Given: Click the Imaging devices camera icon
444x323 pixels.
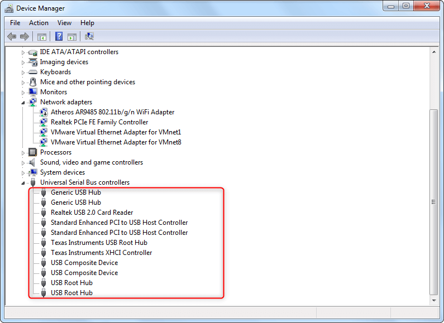Looking at the screenshot, I should point(33,62).
